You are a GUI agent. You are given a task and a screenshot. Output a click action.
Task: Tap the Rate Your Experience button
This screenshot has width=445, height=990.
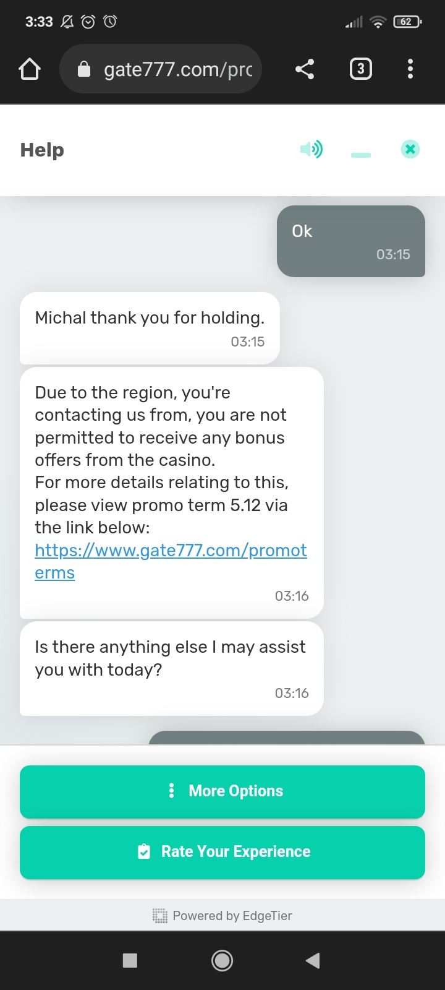[x=222, y=852]
